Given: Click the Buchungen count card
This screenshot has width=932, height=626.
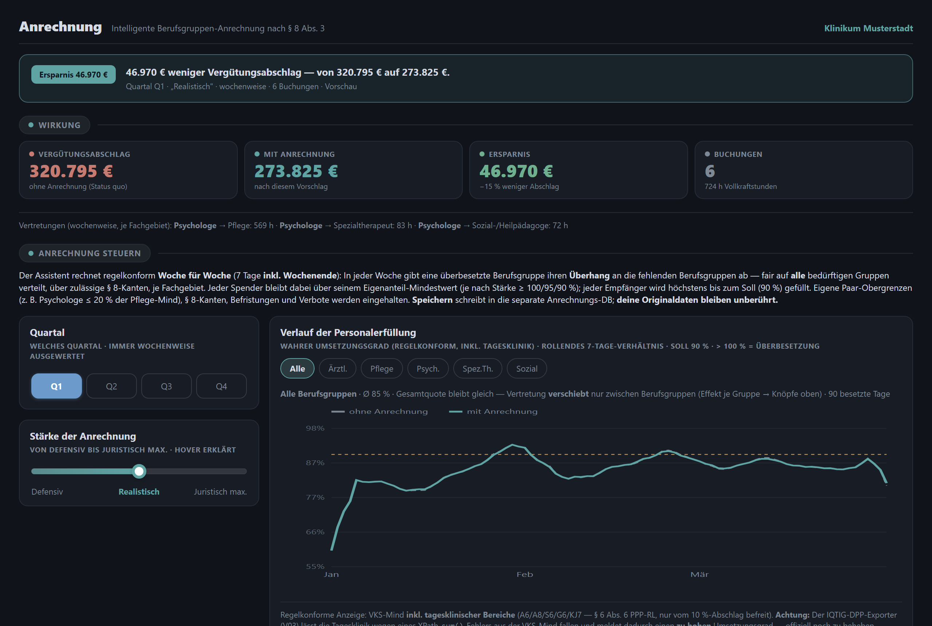Looking at the screenshot, I should click(x=803, y=170).
